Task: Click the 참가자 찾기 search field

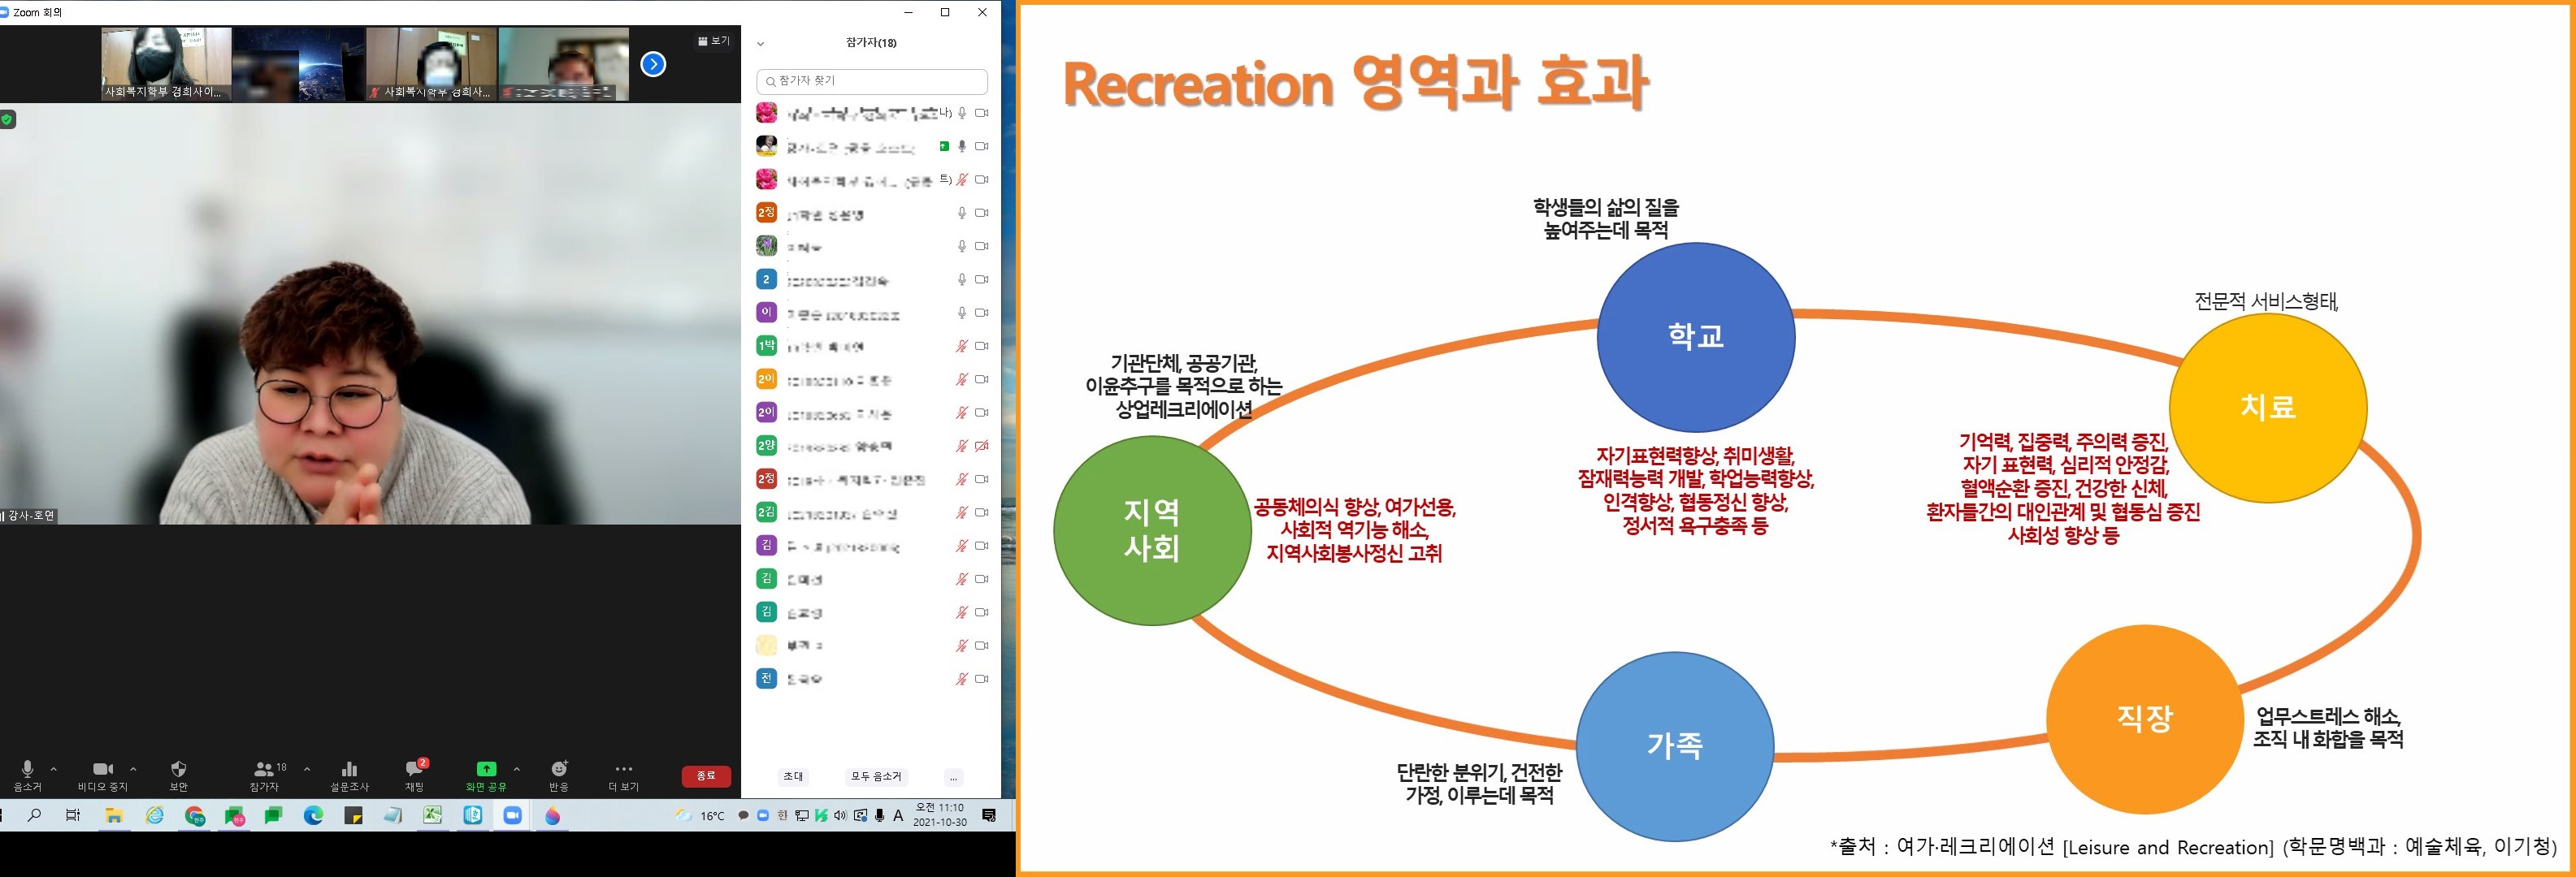Action: coord(872,81)
